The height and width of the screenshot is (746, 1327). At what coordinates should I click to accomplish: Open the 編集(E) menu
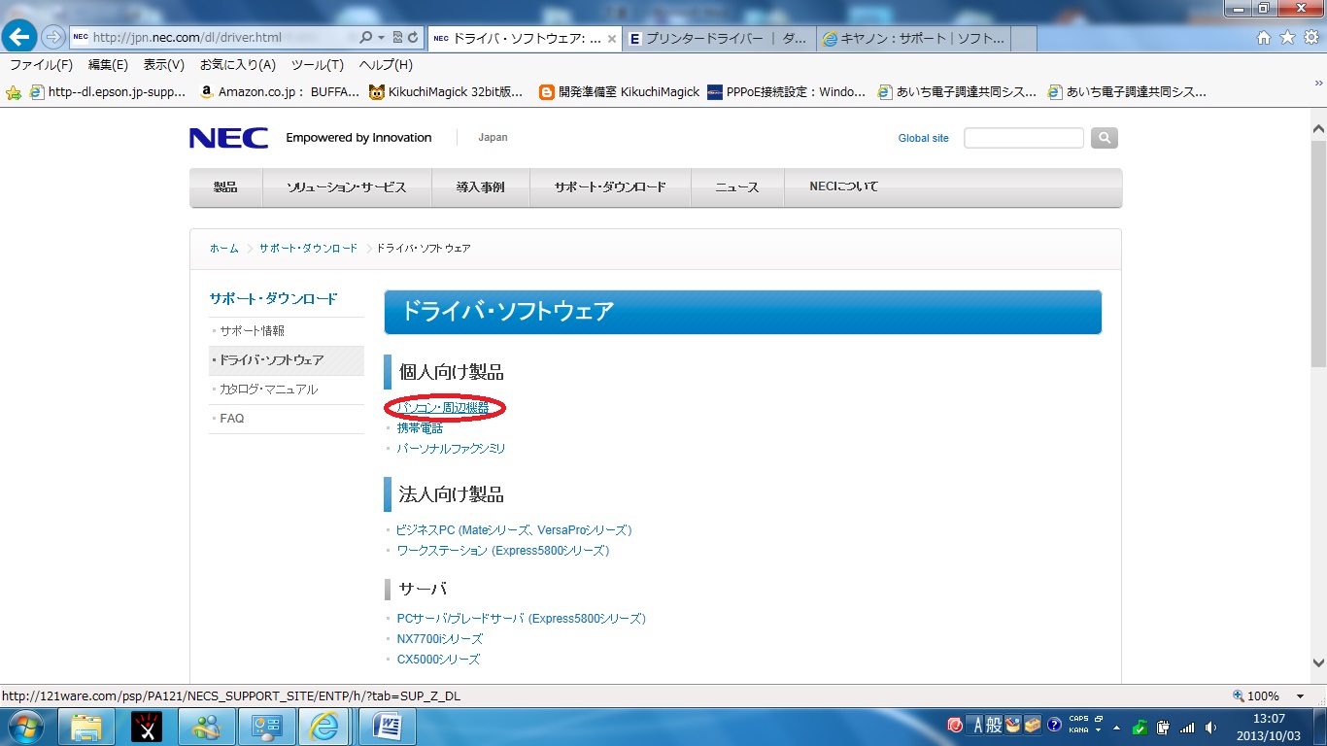[x=108, y=65]
